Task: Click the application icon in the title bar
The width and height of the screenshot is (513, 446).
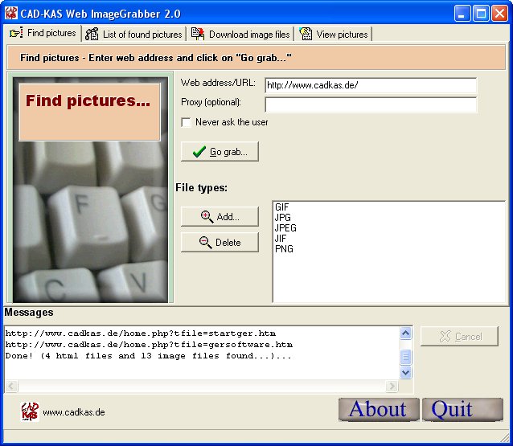Action: (x=11, y=14)
